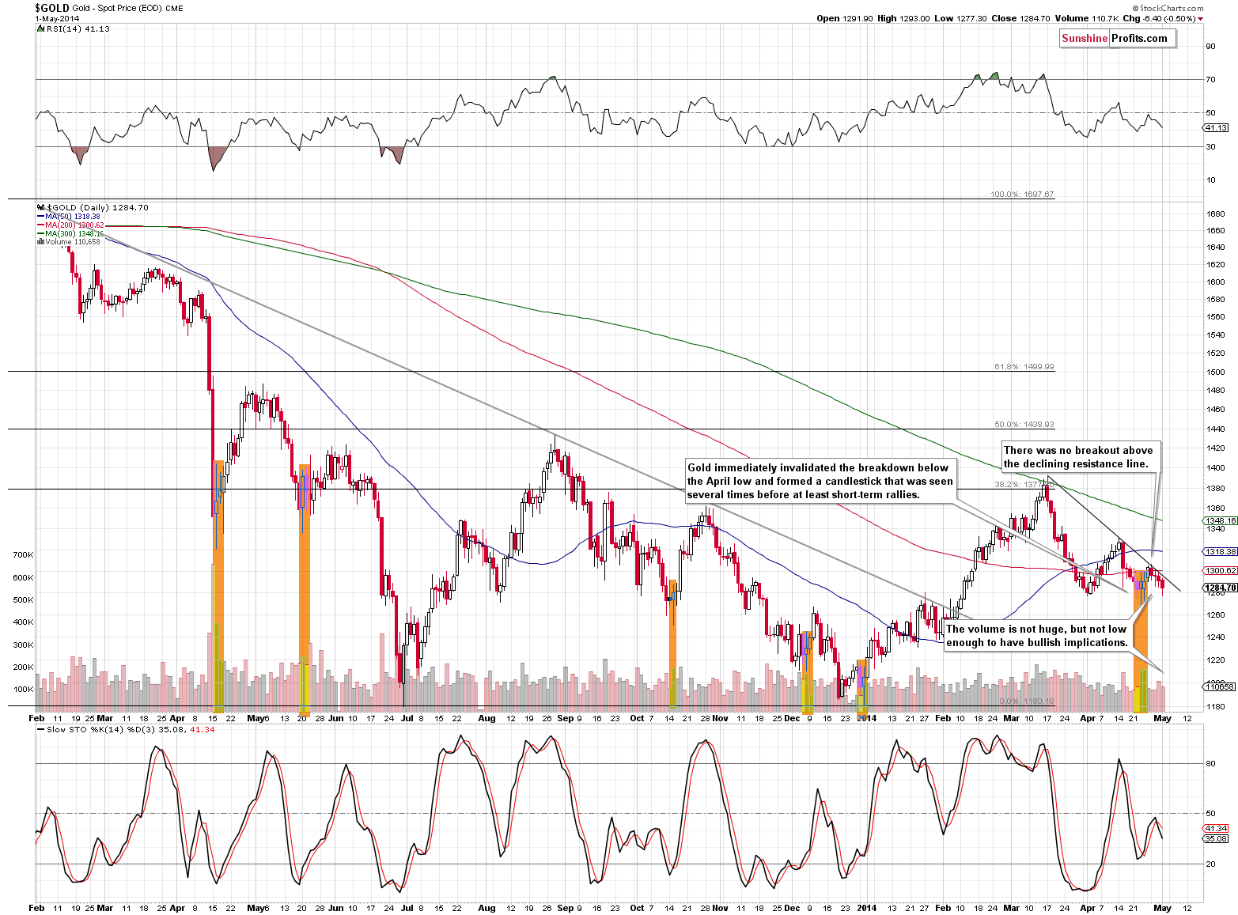Click the $GOLD ticker symbol in the header
Screen dimensions: 1238x915
point(51,7)
